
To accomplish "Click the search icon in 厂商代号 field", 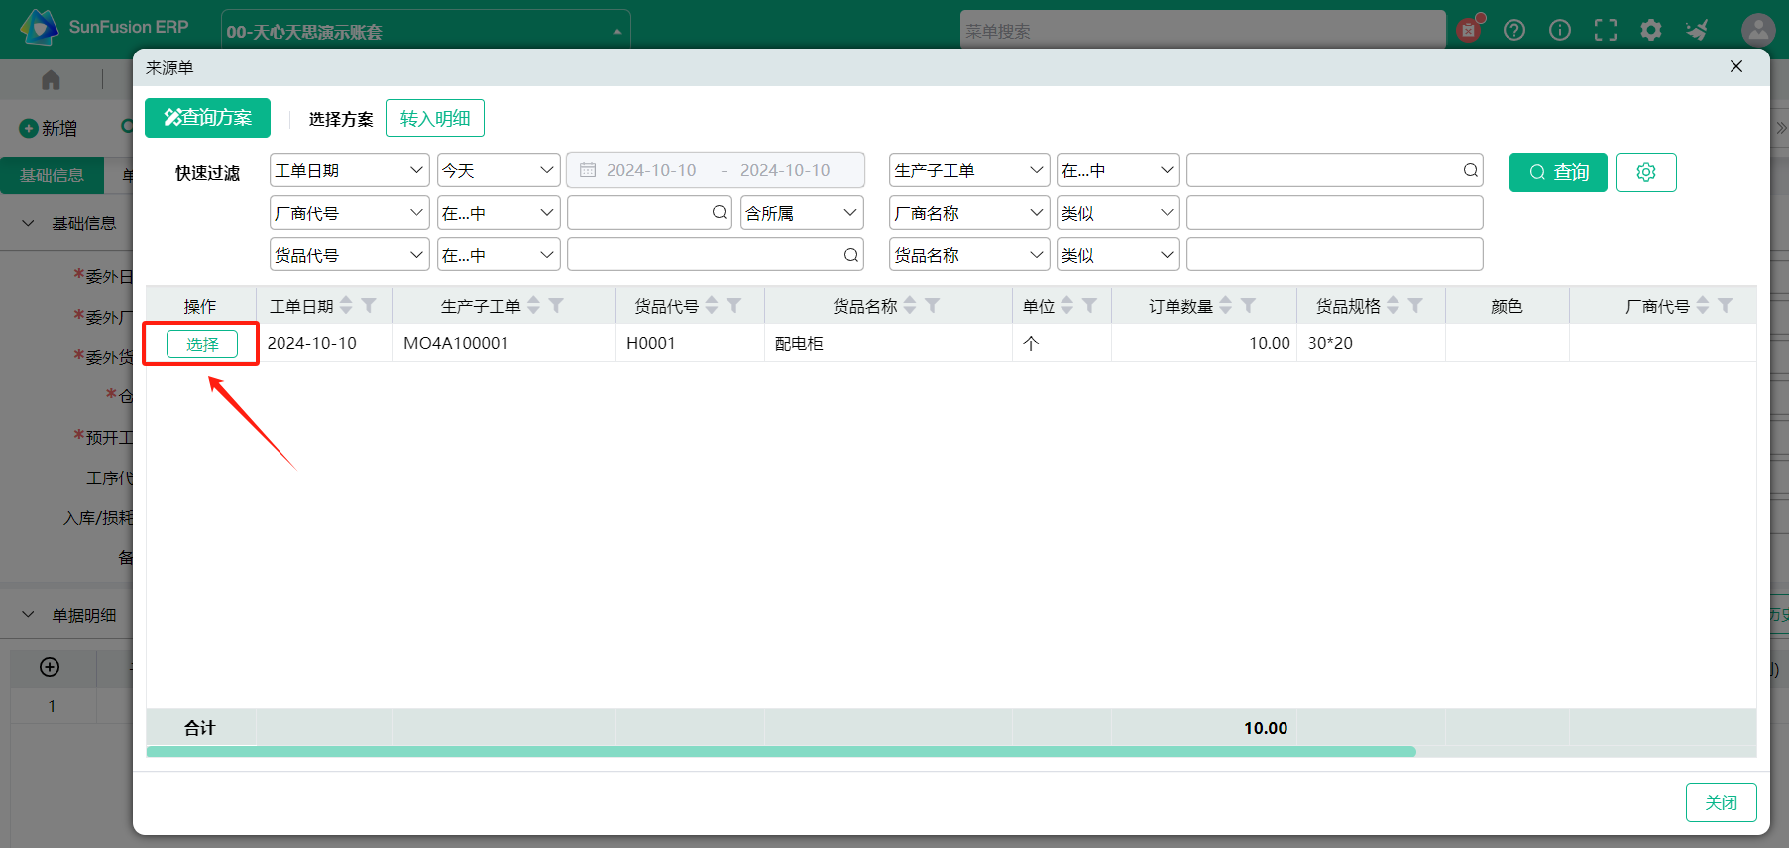I will [x=720, y=212].
